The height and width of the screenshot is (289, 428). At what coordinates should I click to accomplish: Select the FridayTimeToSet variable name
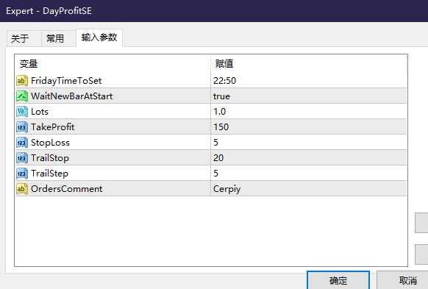[x=66, y=81]
